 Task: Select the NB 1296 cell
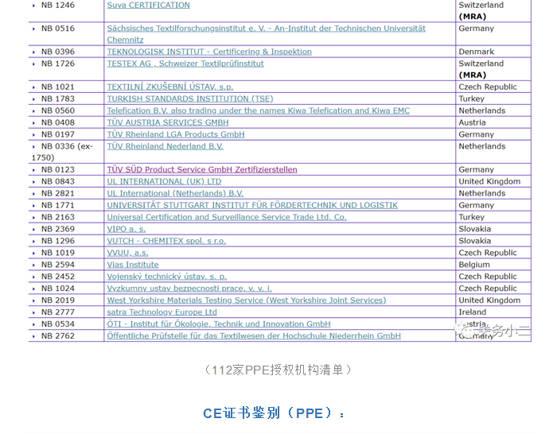tap(66, 241)
